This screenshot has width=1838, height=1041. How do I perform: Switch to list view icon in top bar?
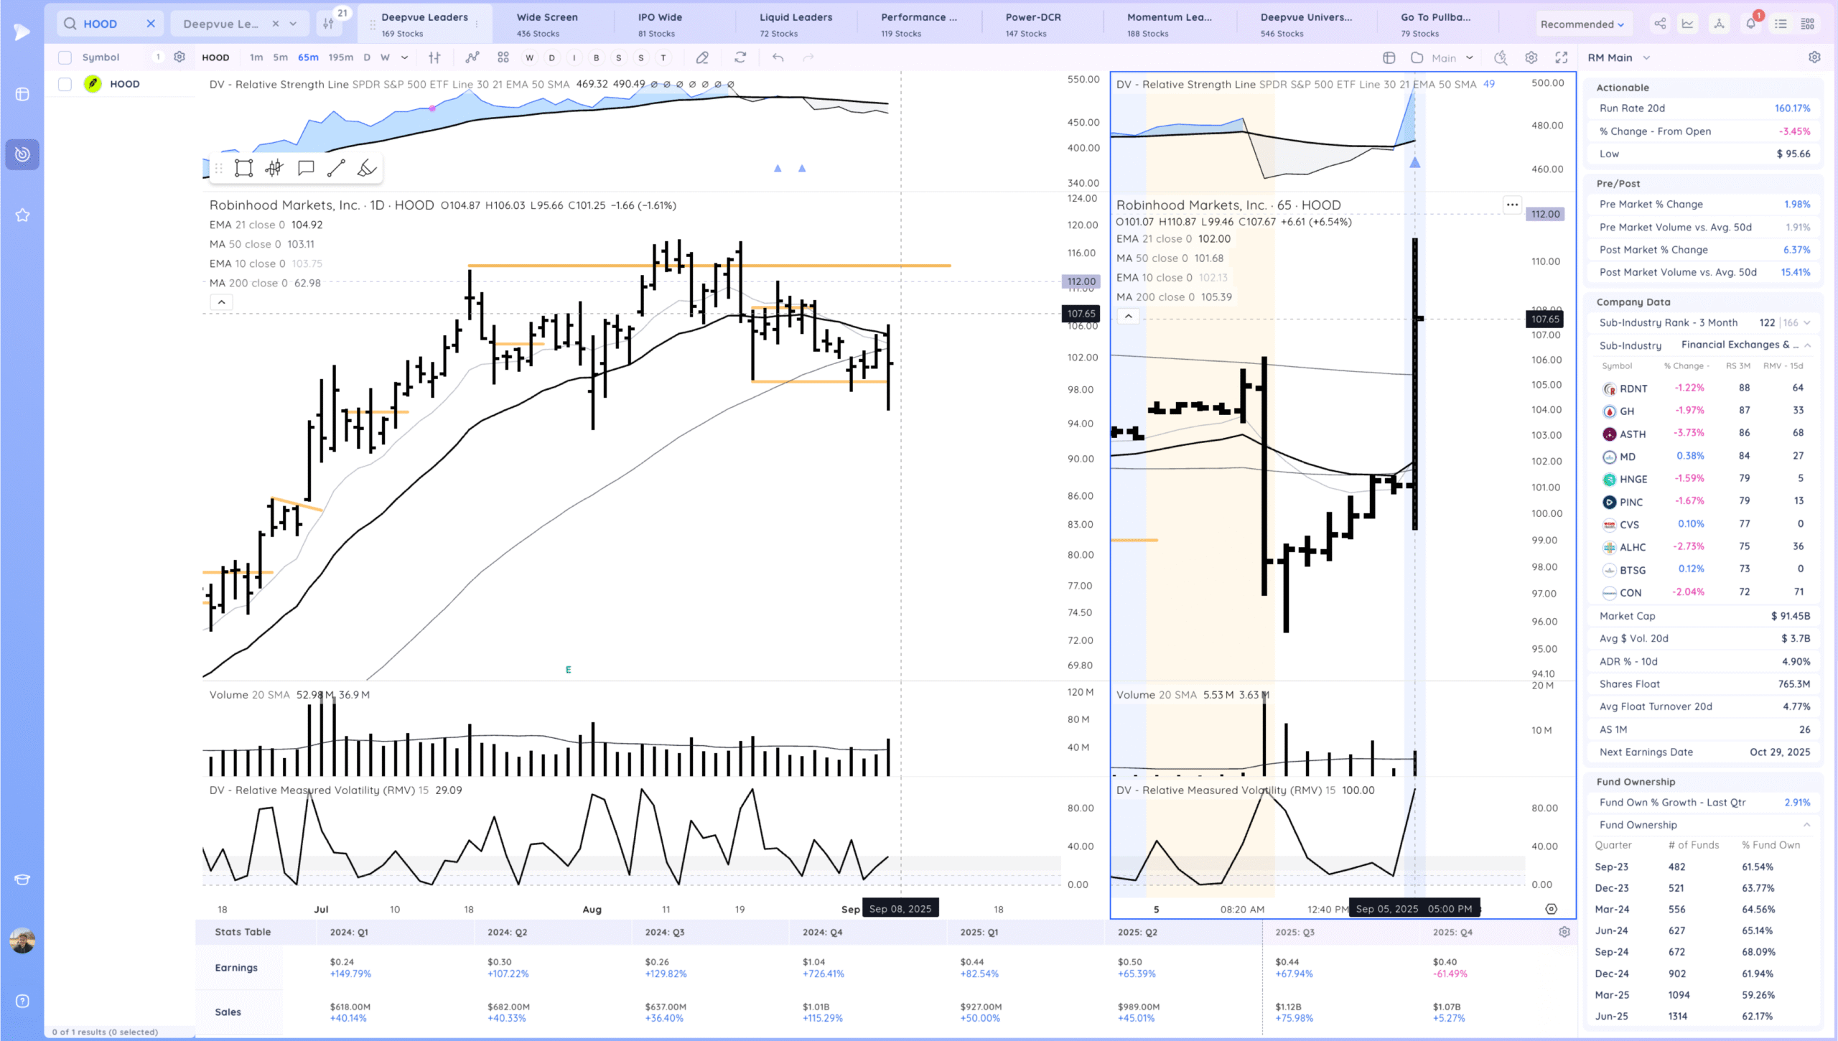[1781, 24]
